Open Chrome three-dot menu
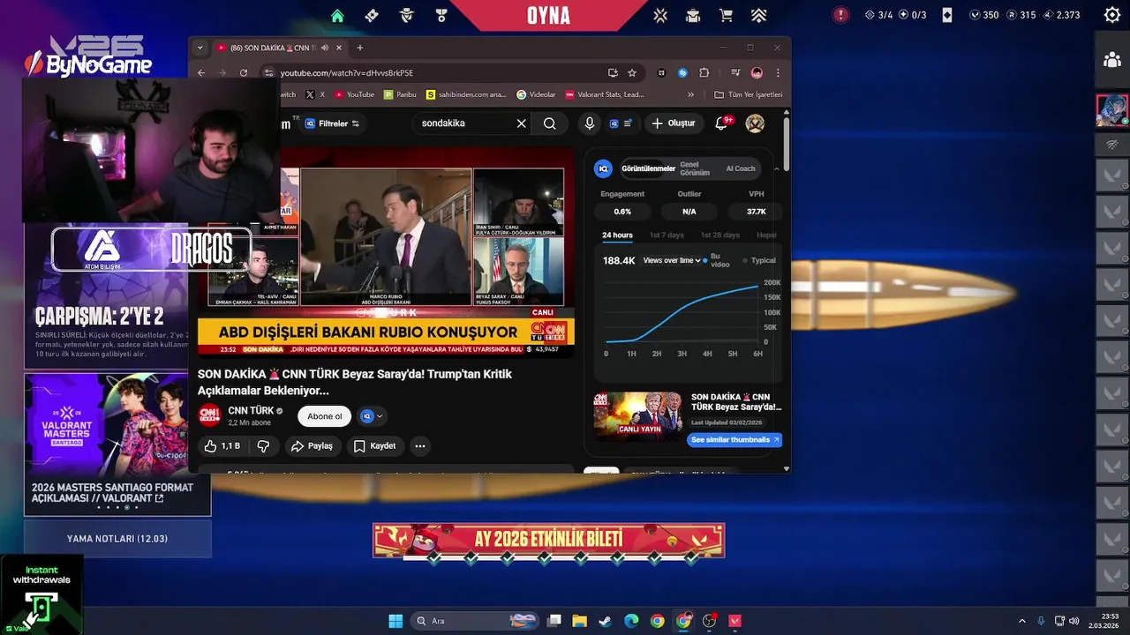Viewport: 1130px width, 635px height. point(778,73)
